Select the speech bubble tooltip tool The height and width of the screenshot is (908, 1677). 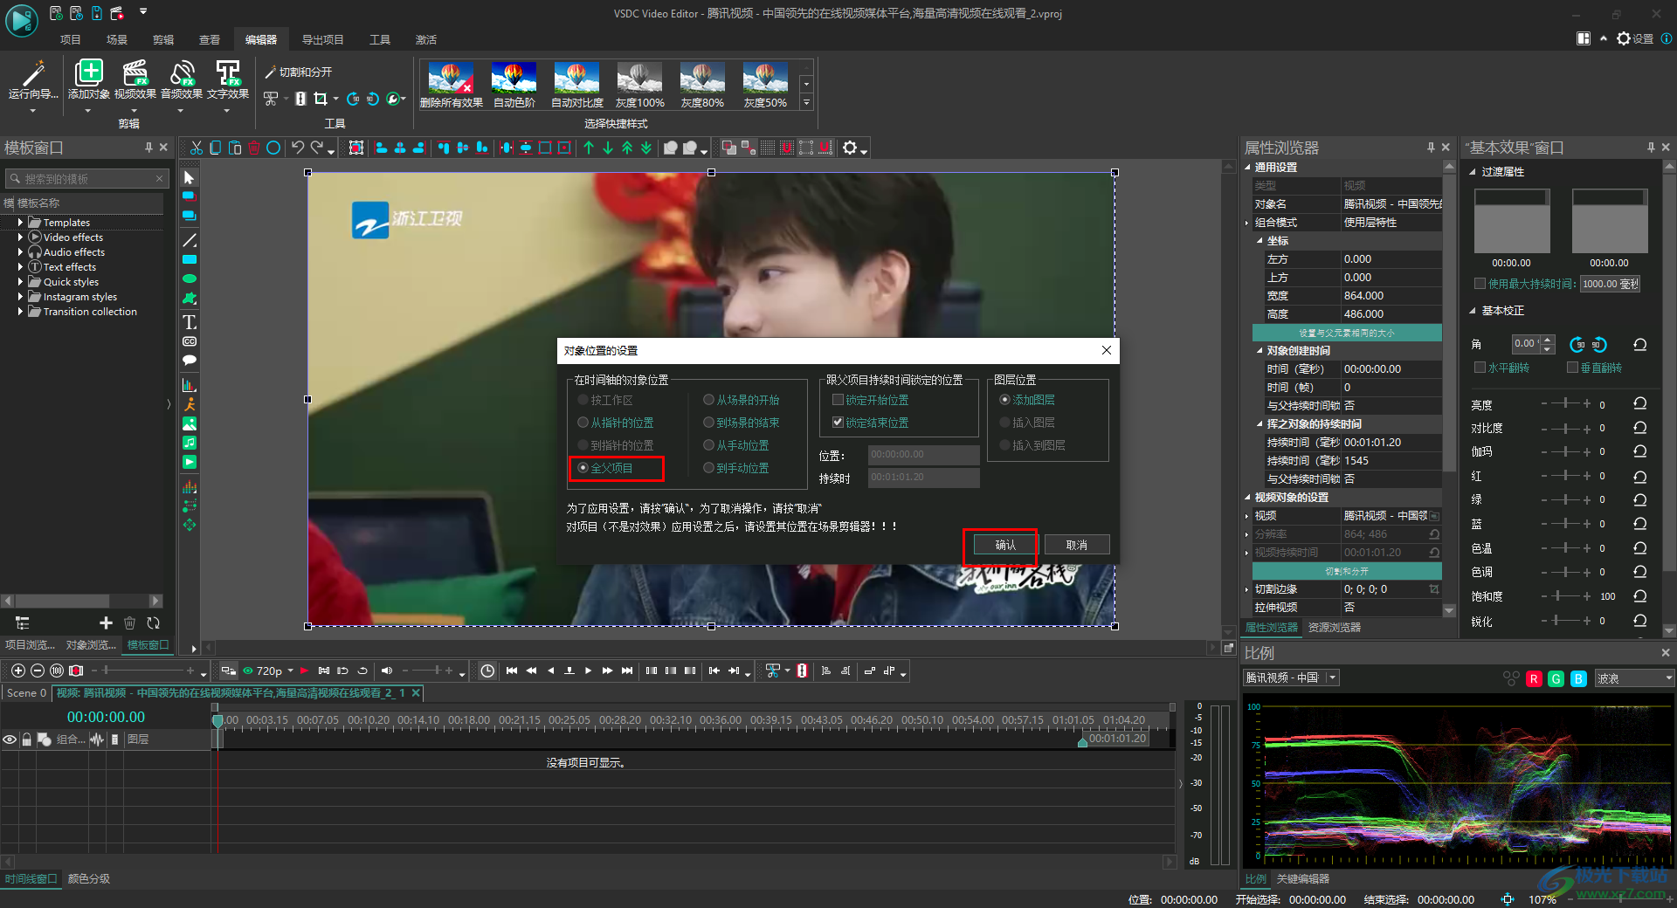tap(189, 360)
